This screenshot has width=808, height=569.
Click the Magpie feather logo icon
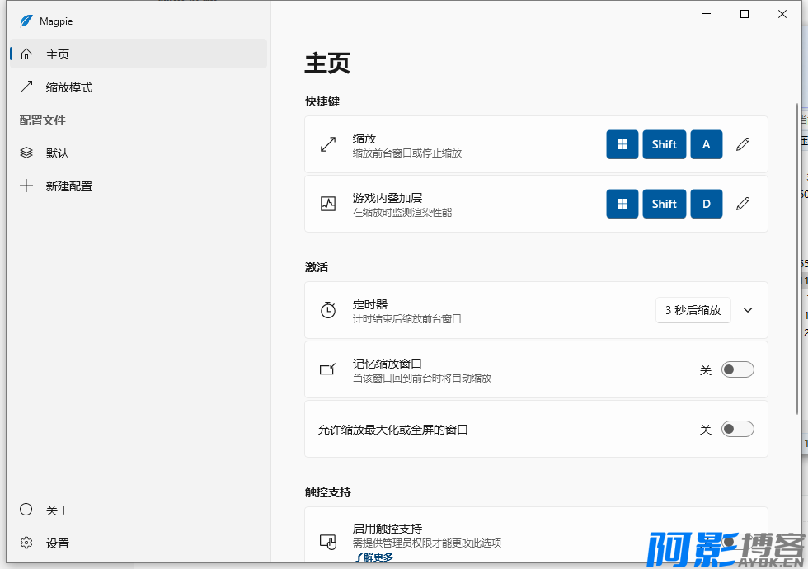(x=26, y=21)
